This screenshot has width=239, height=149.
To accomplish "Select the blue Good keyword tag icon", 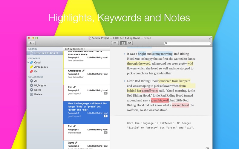I will point(32,63).
